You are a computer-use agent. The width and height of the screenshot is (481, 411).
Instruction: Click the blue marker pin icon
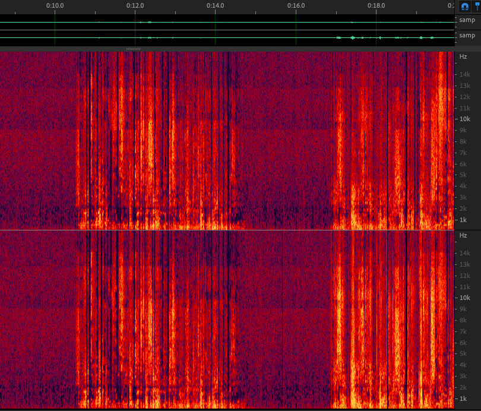pyautogui.click(x=476, y=7)
